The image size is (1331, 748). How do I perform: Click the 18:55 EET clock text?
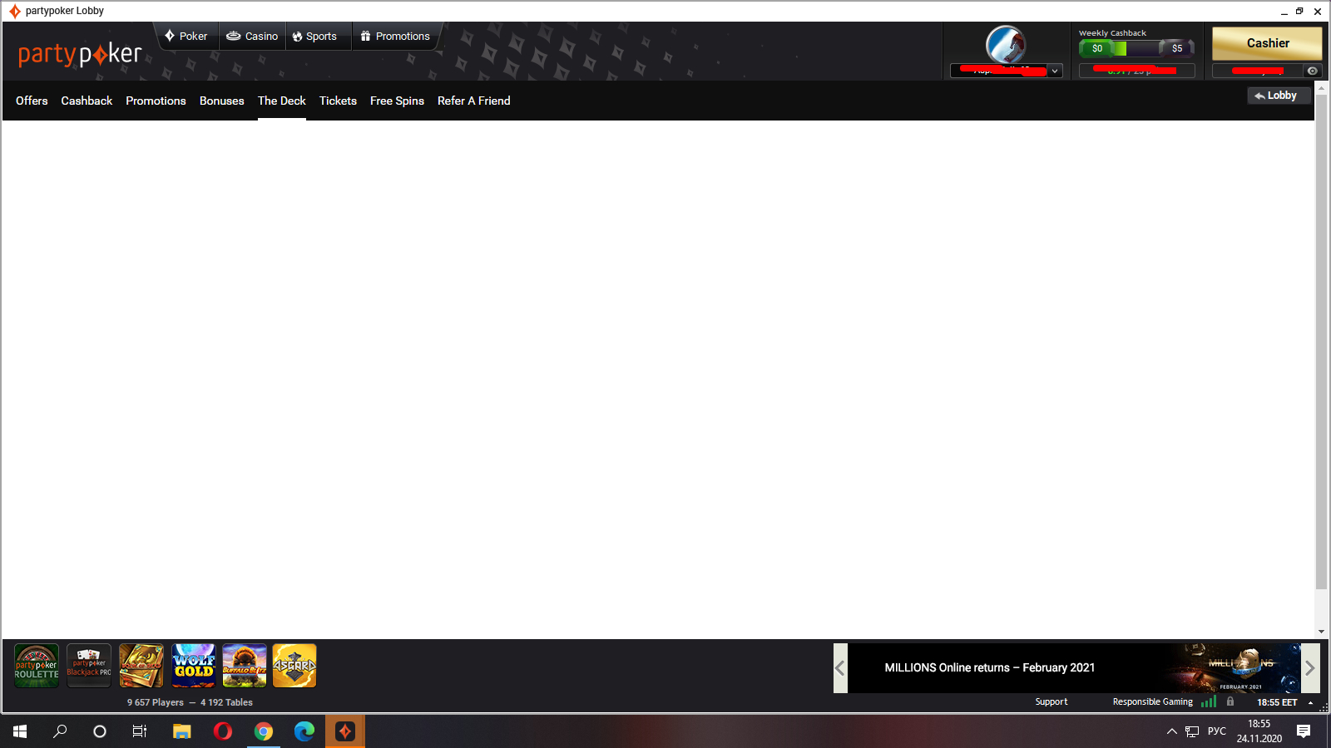(x=1277, y=702)
